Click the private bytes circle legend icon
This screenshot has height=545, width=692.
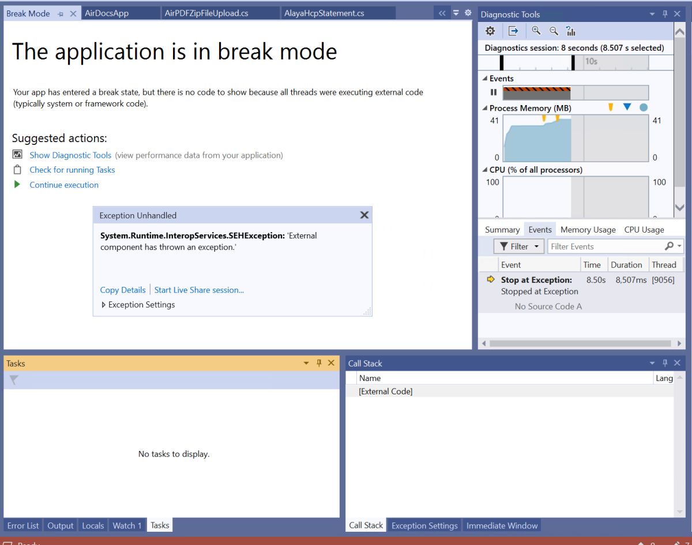click(644, 107)
